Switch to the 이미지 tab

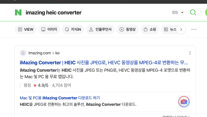coord(49,29)
